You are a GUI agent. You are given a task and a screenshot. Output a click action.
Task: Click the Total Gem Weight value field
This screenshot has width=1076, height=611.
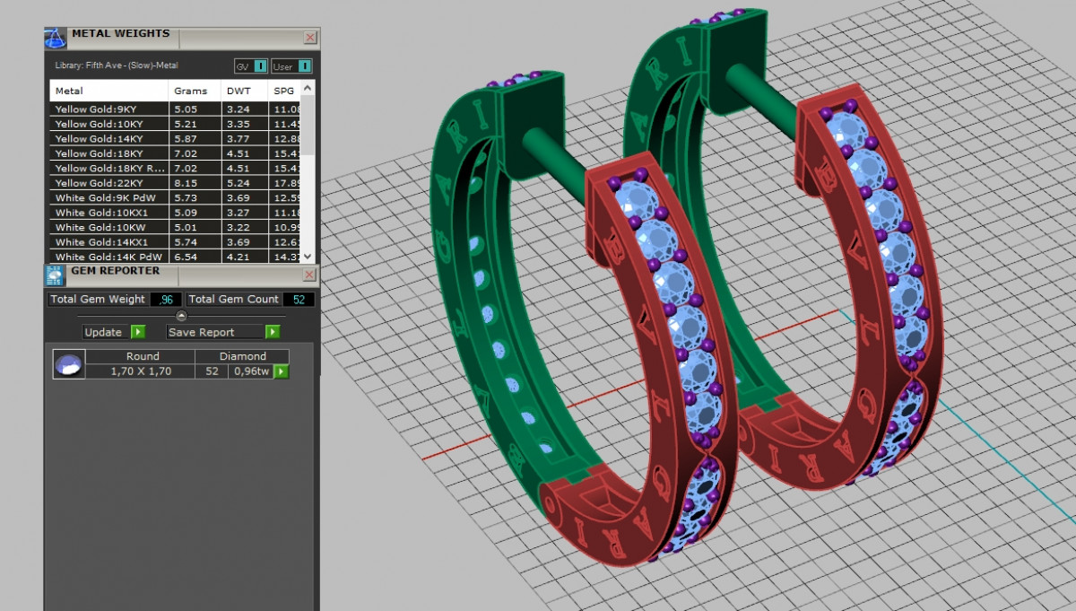166,300
